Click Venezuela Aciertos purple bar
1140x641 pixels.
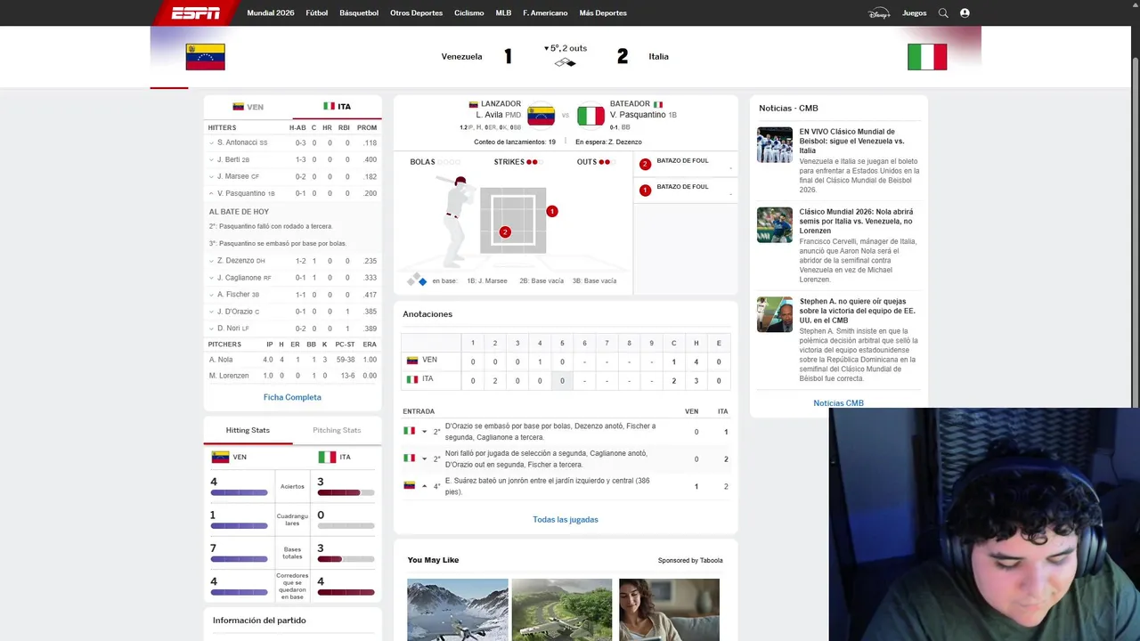tap(239, 492)
